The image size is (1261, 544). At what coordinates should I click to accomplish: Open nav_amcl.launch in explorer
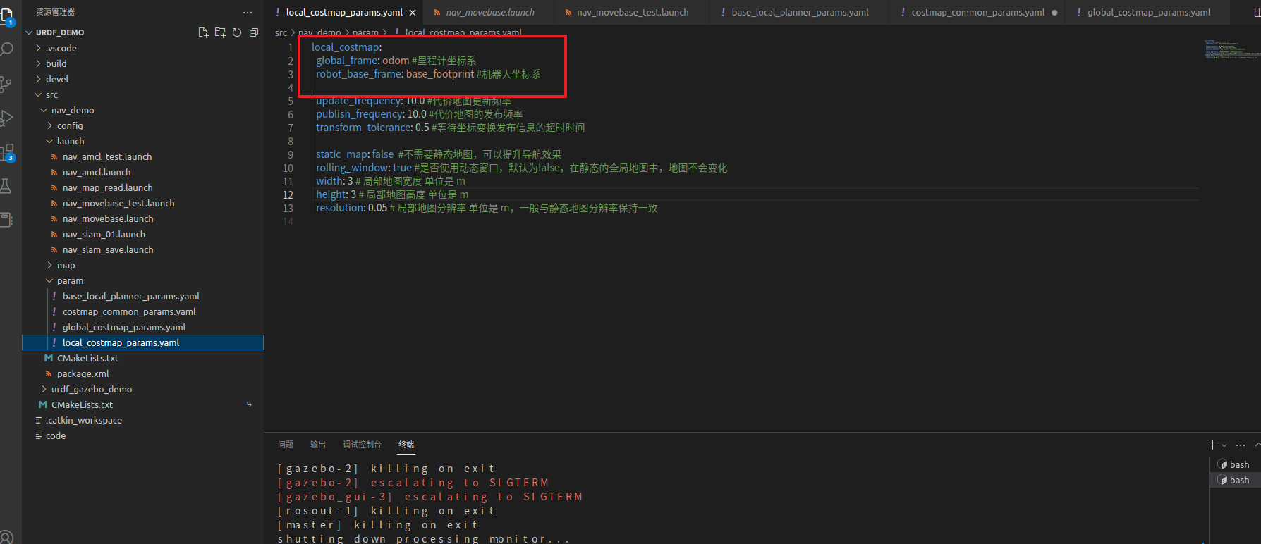(97, 172)
